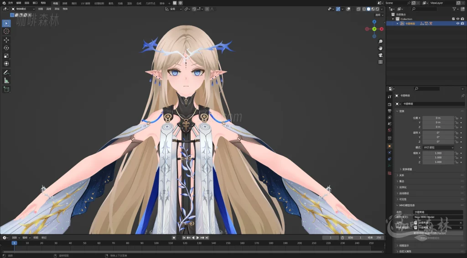Click the 选项 button in viewport
This screenshot has width=467, height=258.
pos(379,15)
